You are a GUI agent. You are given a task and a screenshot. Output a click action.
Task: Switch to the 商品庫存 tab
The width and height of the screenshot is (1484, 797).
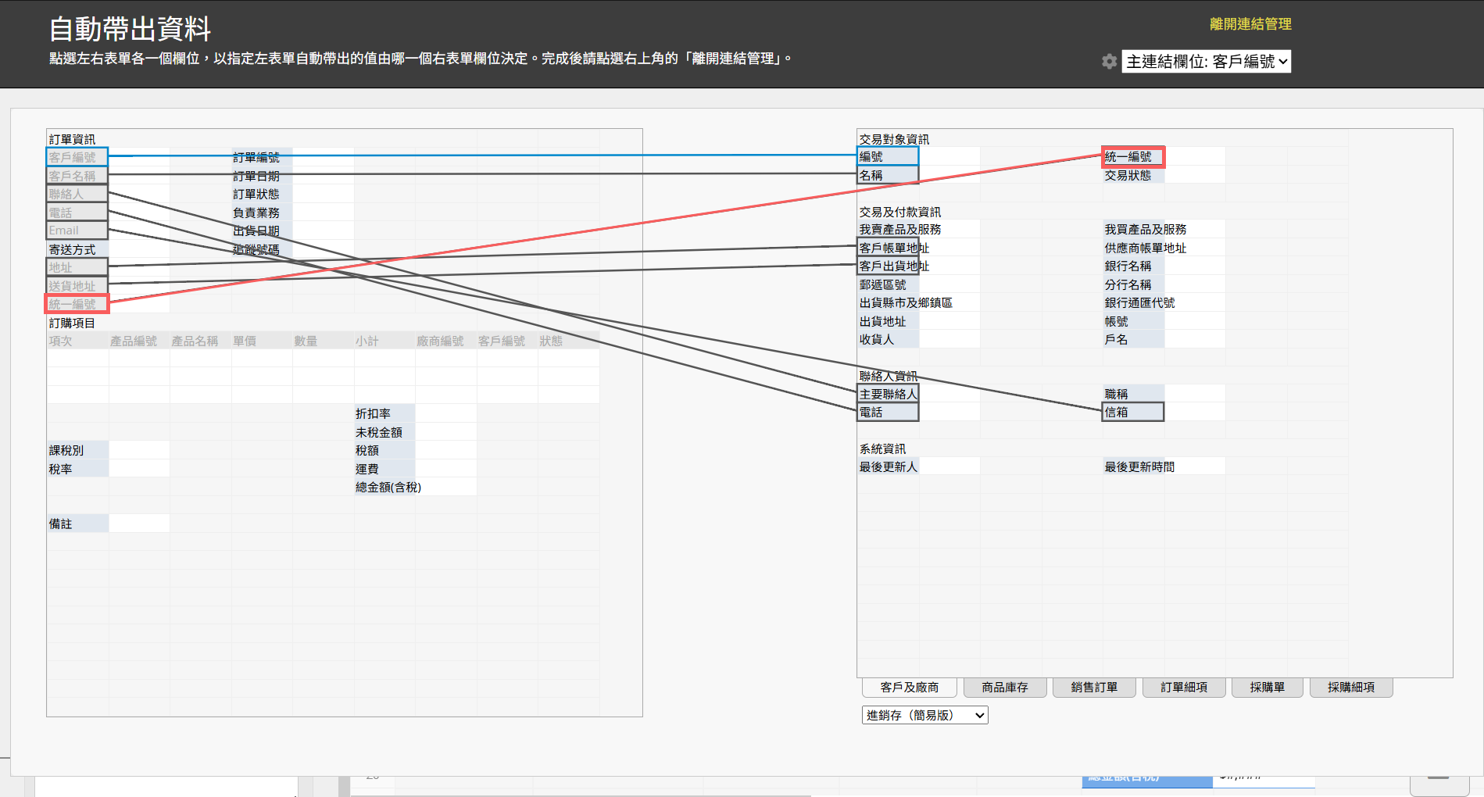1004,688
